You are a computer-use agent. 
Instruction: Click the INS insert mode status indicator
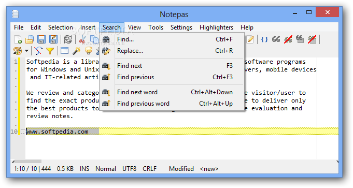click(x=84, y=169)
